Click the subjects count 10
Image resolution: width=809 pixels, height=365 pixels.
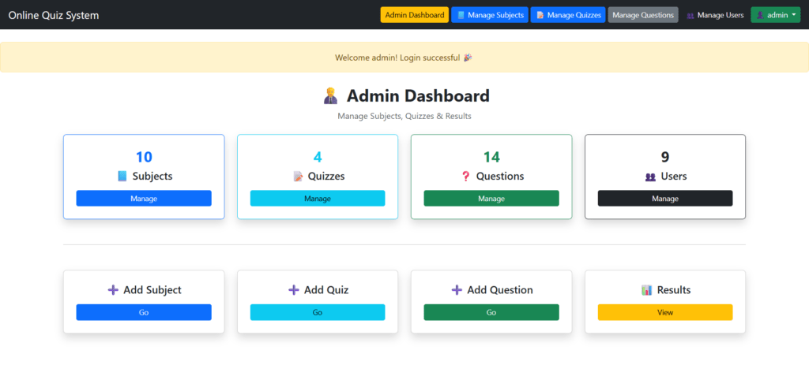pyautogui.click(x=144, y=157)
